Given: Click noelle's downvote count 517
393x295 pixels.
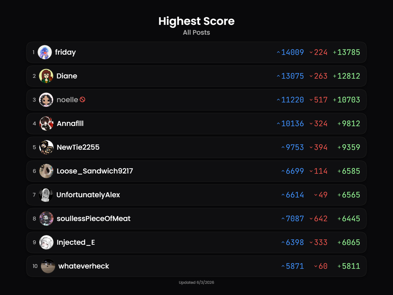Looking at the screenshot, I should [318, 100].
